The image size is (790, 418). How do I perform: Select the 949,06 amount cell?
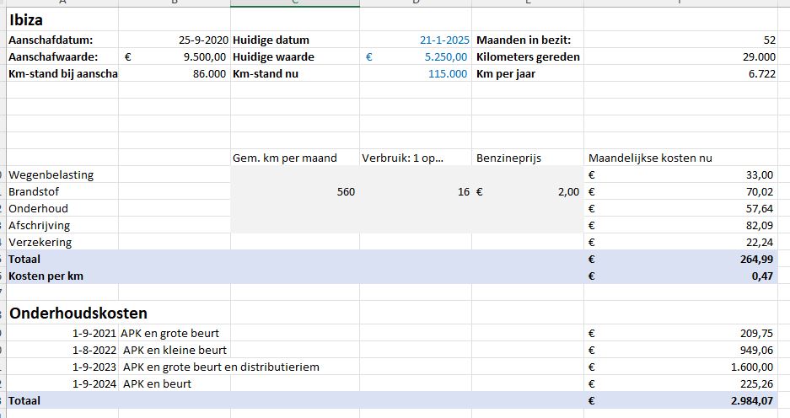point(680,350)
